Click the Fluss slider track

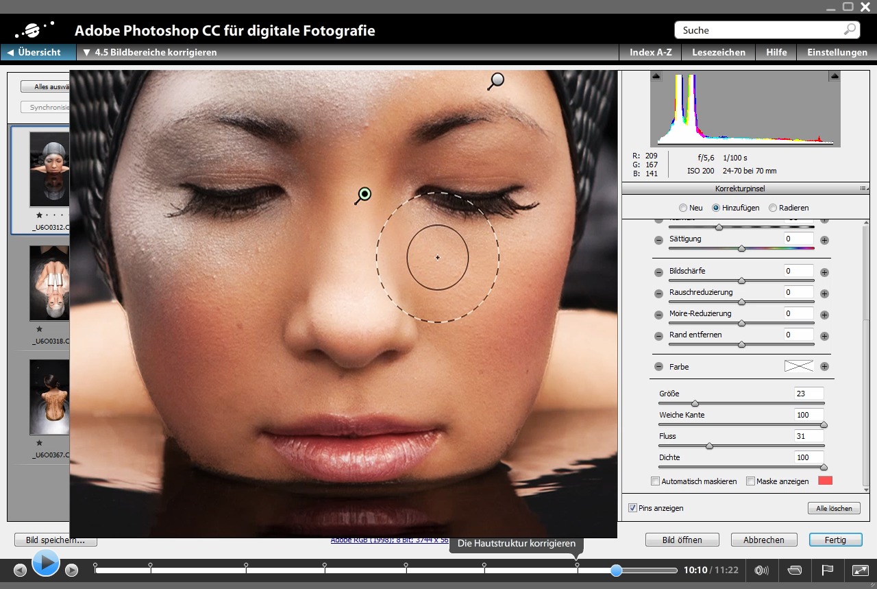[x=741, y=446]
